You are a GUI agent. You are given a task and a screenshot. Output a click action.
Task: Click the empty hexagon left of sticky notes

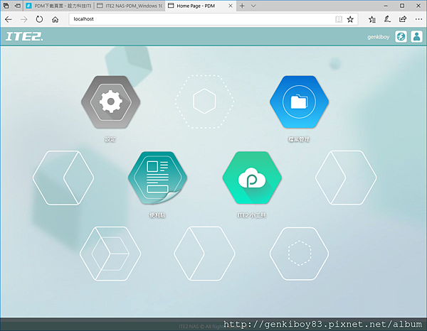tap(63, 178)
